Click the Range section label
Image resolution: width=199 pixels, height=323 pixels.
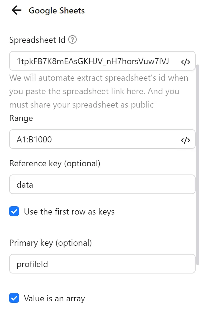21,118
